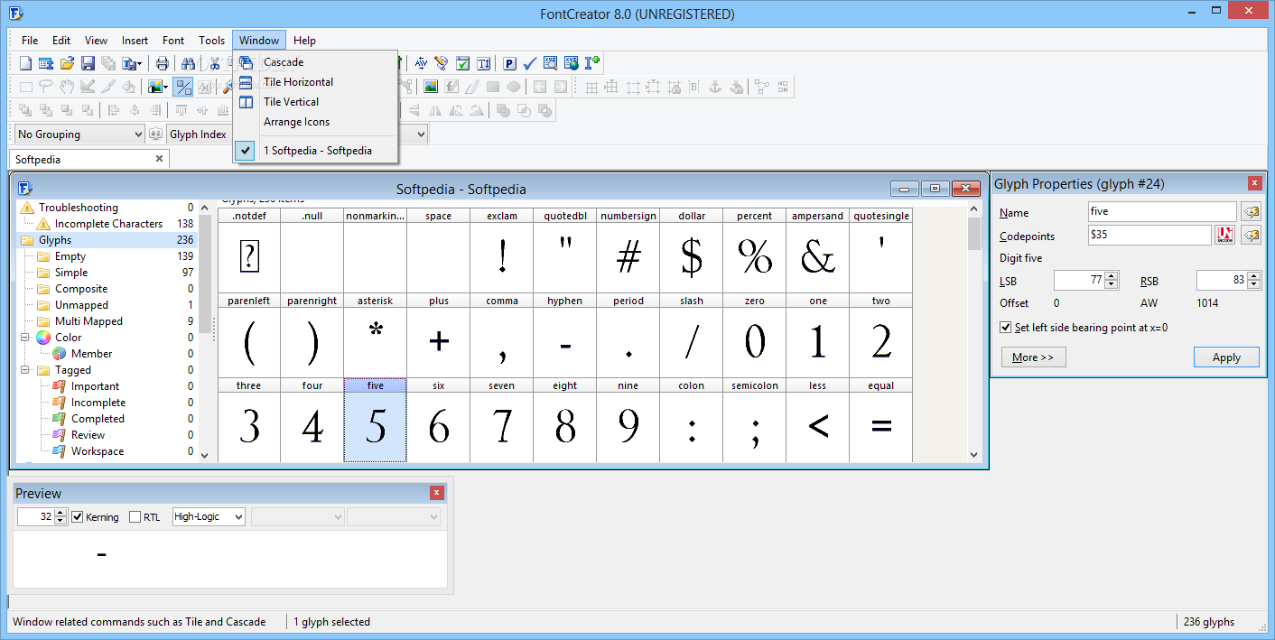Increase the preview font size 32 stepper
The height and width of the screenshot is (640, 1275).
point(60,513)
